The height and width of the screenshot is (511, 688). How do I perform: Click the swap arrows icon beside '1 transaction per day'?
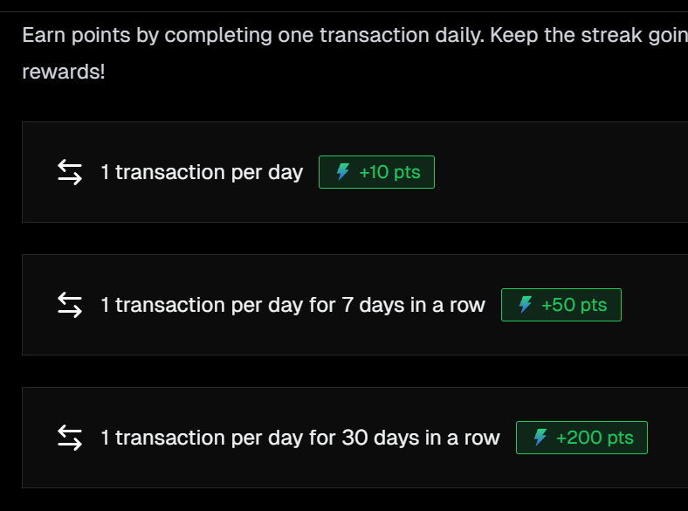pos(70,172)
